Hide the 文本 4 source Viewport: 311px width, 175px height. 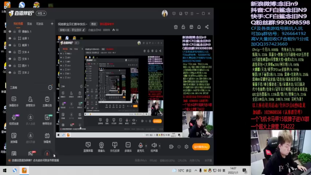(x=10, y=52)
